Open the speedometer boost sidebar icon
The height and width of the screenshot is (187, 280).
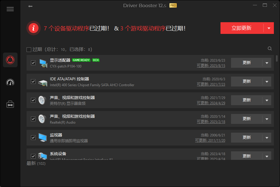click(x=10, y=82)
